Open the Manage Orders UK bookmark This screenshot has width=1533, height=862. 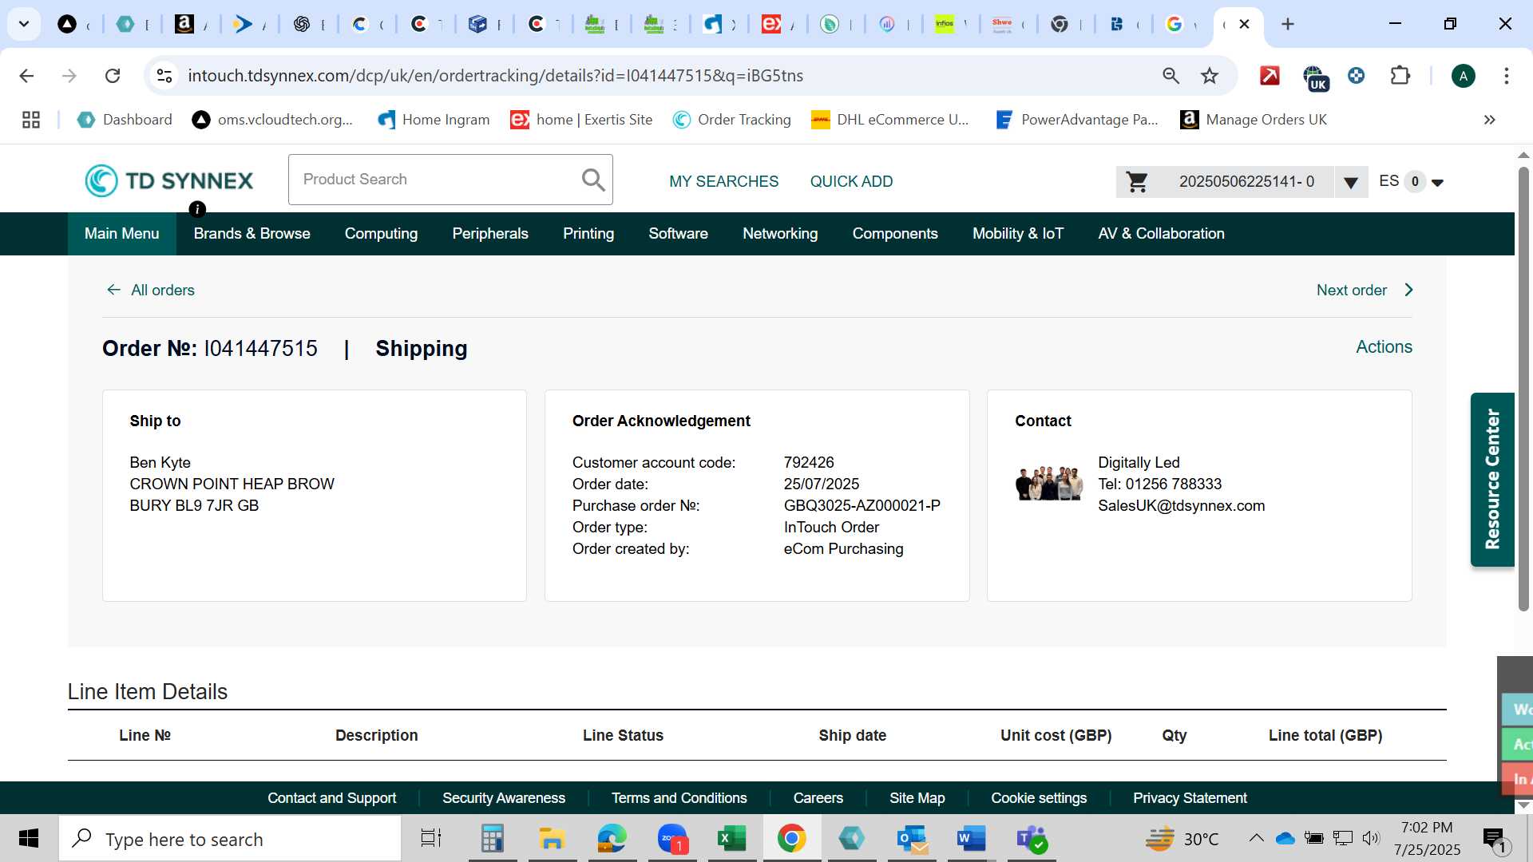tap(1254, 120)
